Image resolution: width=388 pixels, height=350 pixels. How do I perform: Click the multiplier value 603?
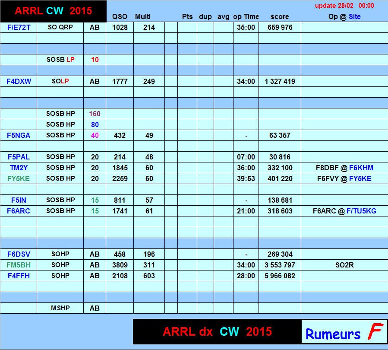pyautogui.click(x=149, y=276)
